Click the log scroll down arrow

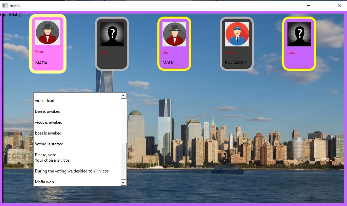[x=123, y=183]
